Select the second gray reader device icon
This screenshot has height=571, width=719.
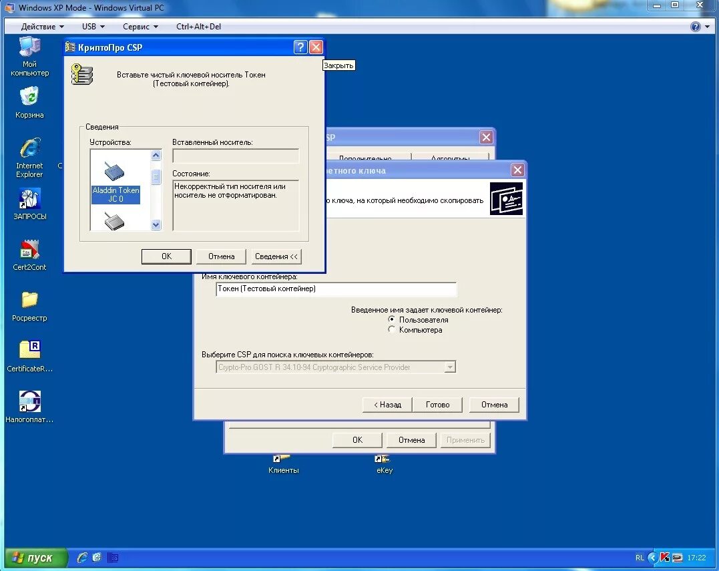114,221
